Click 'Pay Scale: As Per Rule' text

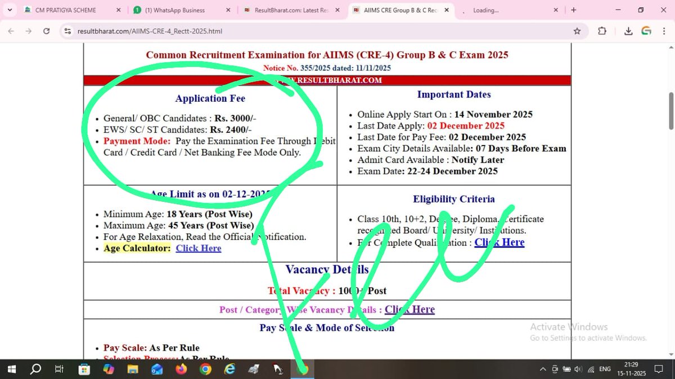[151, 348]
